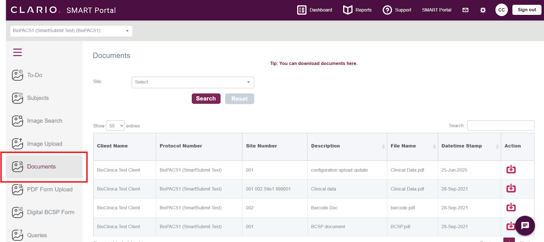The height and width of the screenshot is (242, 544).
Task: Go to Support in top navigation
Action: [x=397, y=10]
